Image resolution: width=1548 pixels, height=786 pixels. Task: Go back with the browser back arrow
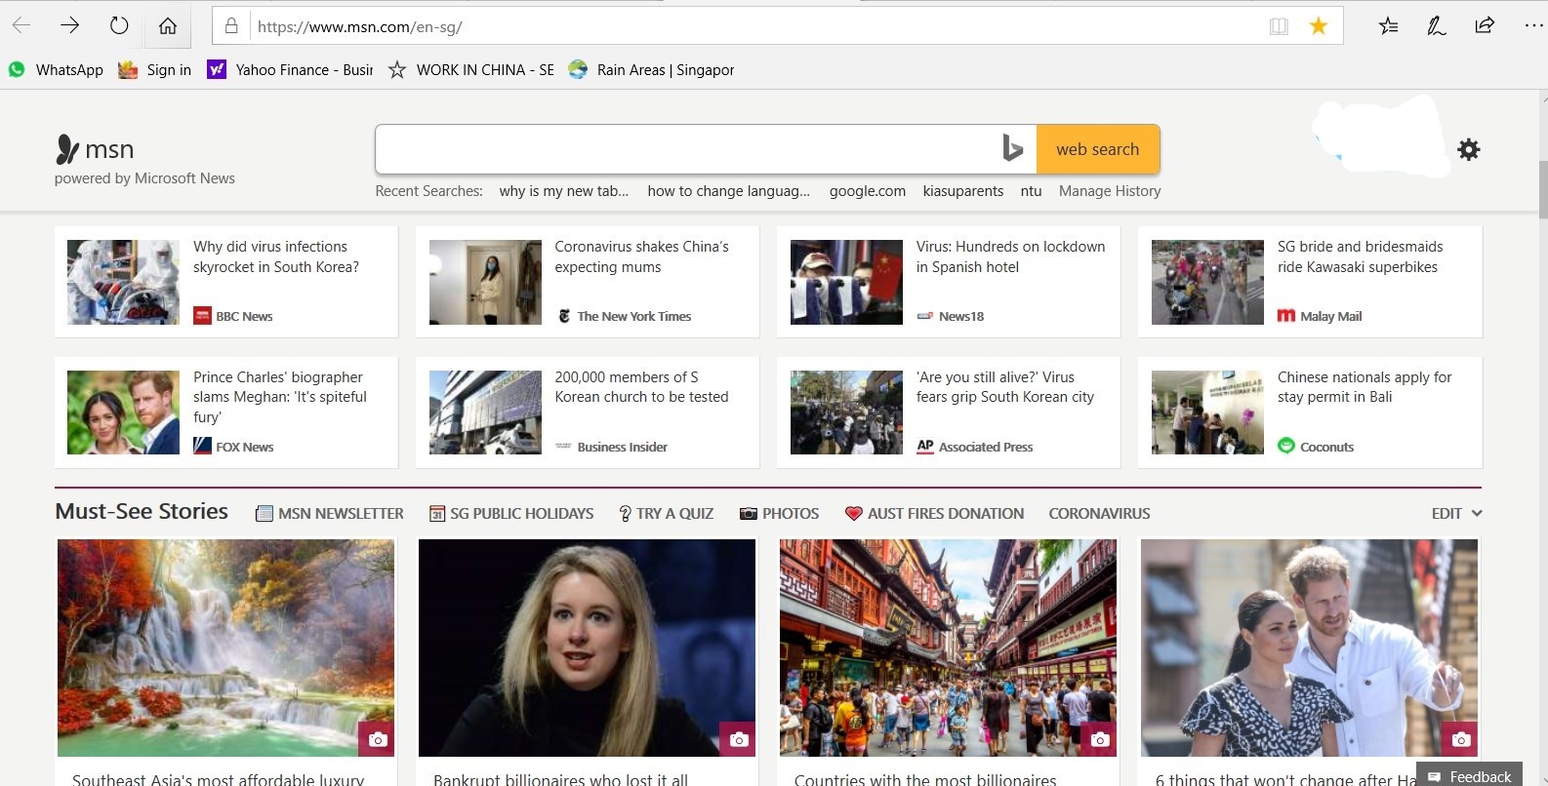[21, 25]
